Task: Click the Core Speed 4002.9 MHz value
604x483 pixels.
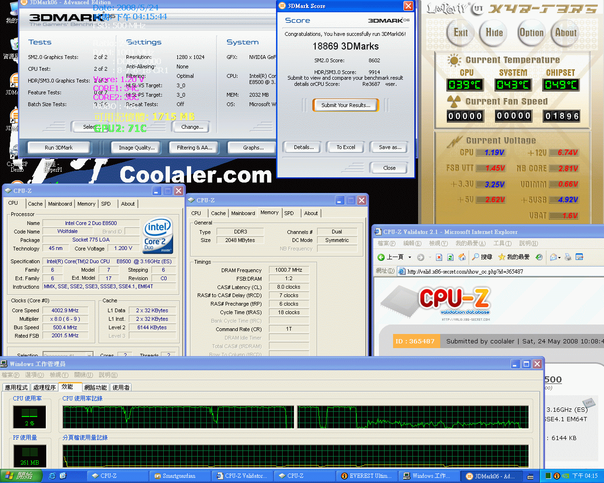Action: 66,310
